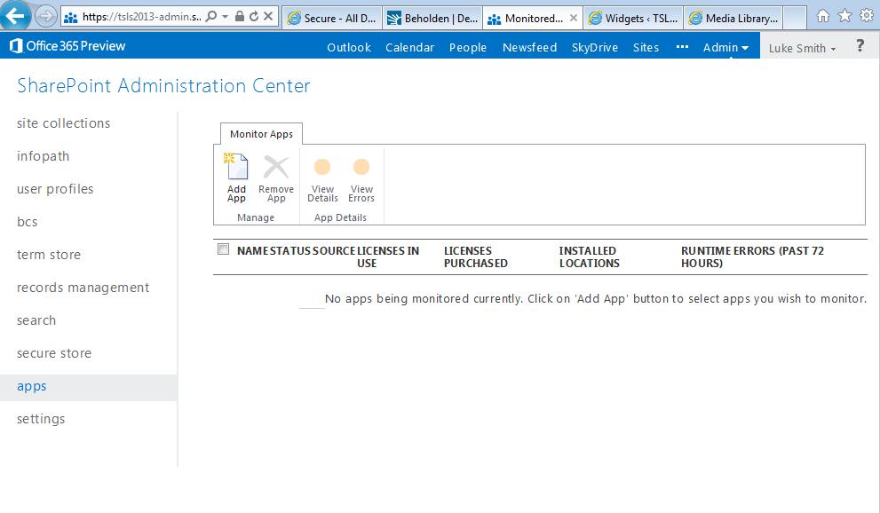The height and width of the screenshot is (513, 880).
Task: Click the browser favorites star icon
Action: (845, 16)
